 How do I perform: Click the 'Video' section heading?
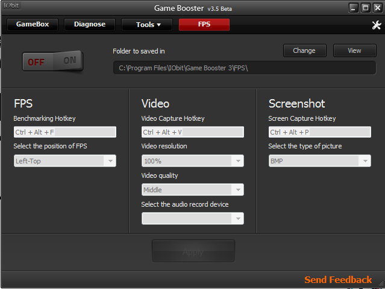click(155, 103)
